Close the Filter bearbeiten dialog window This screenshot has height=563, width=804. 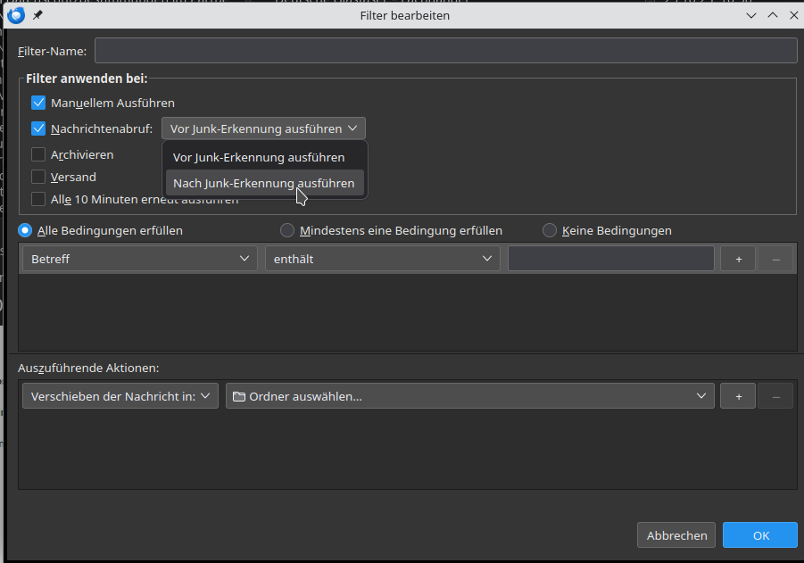tap(792, 15)
